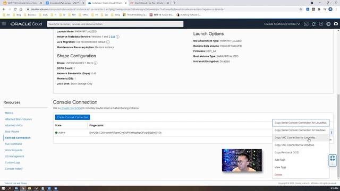Click the info icon beside Instance Metadata Service
Screen dimensions: 340x191
117,37
